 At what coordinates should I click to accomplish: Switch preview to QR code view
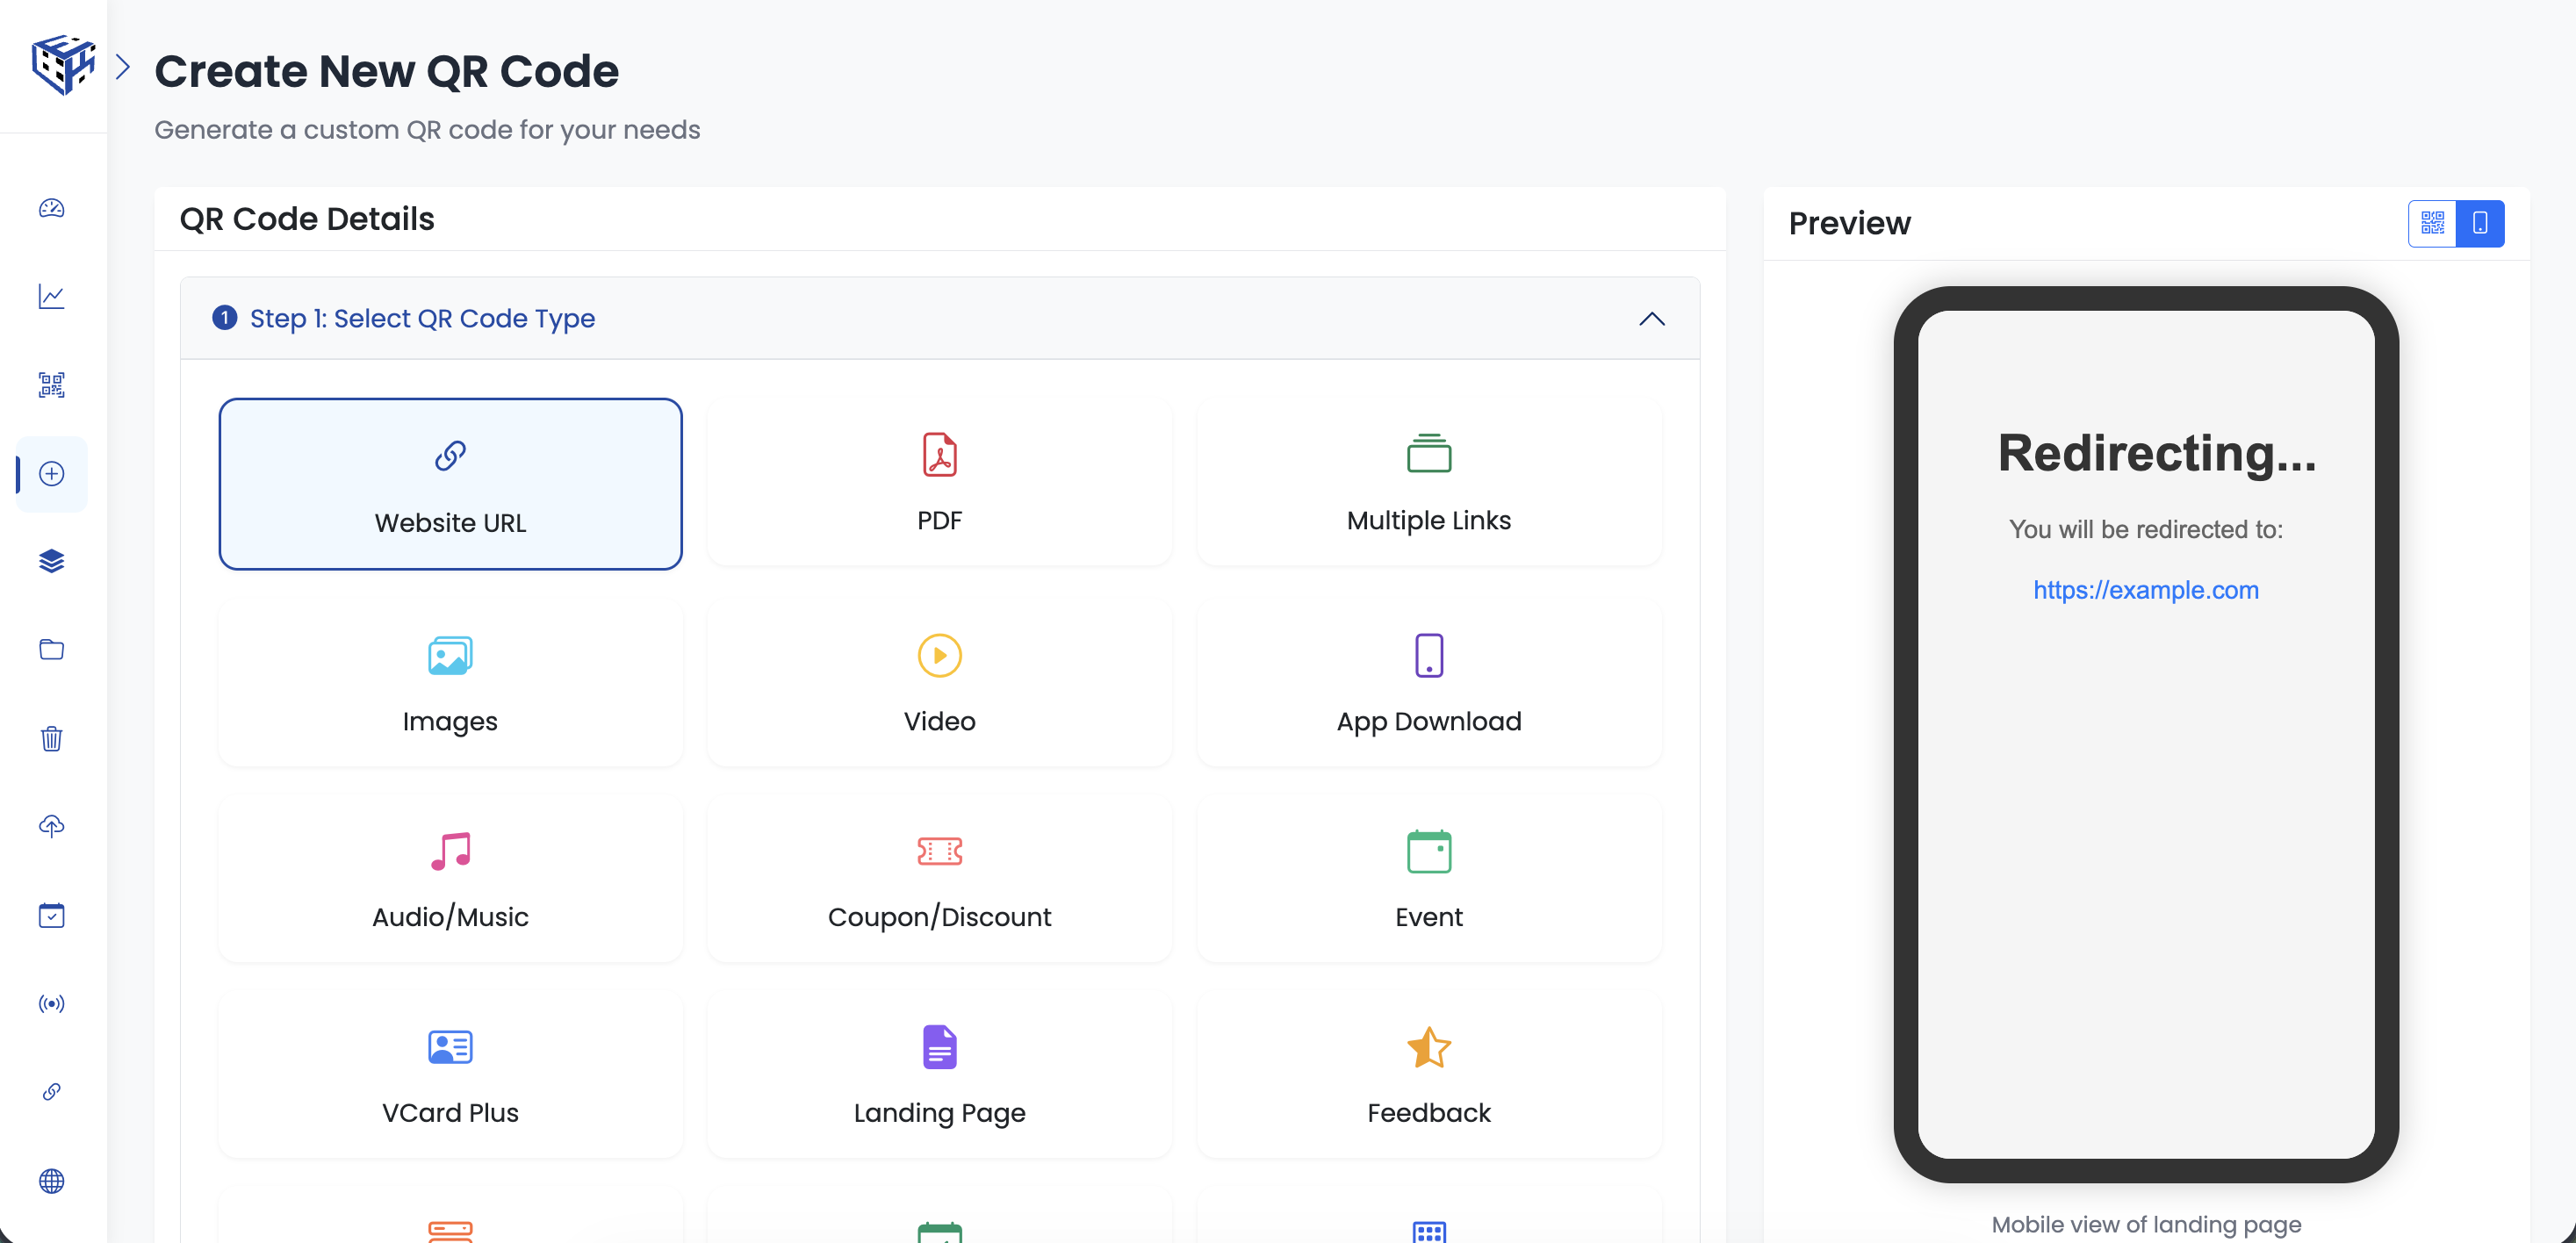pos(2432,223)
